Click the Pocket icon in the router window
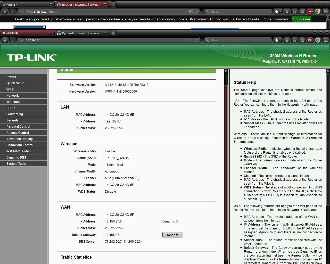 302,40
